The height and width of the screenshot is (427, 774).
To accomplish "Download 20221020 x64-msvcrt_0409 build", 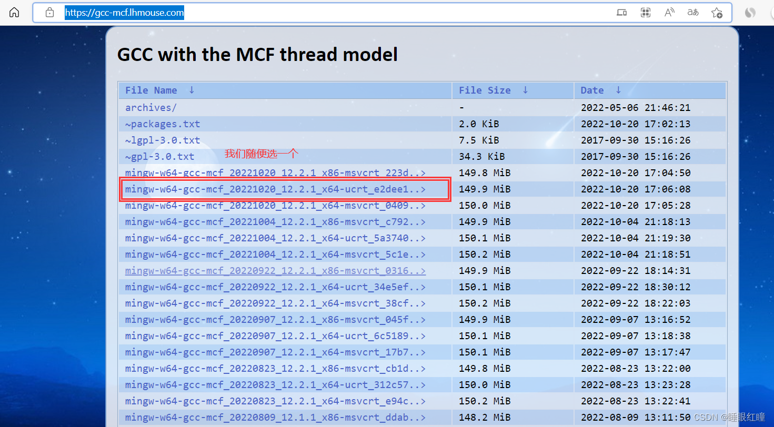I will click(x=275, y=205).
